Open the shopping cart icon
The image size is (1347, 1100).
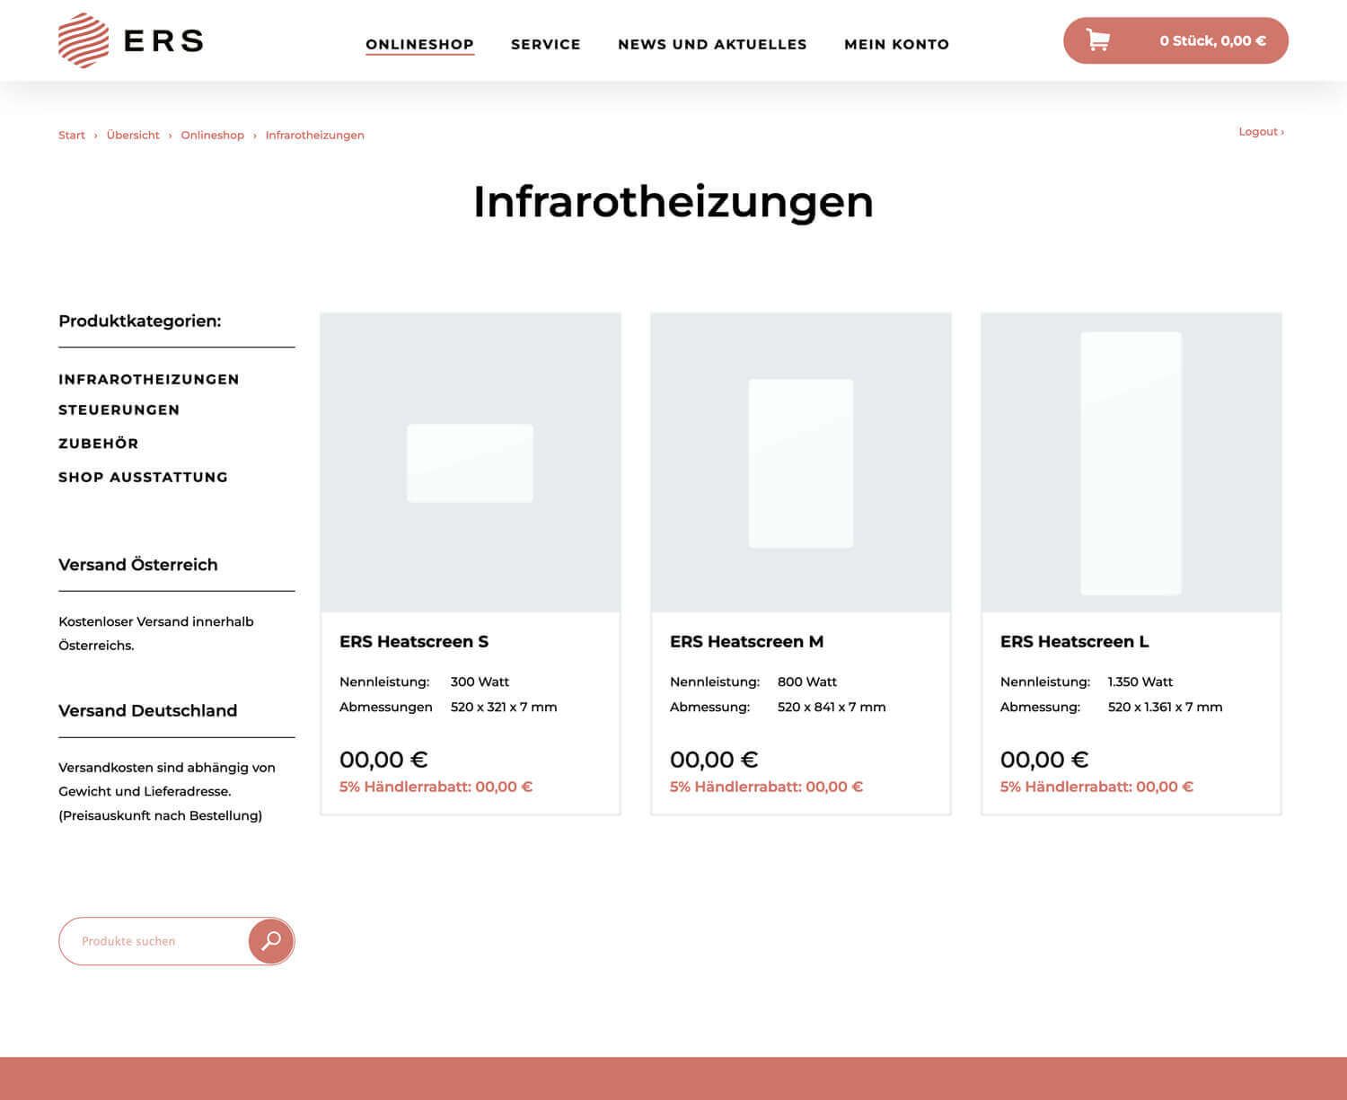point(1097,40)
